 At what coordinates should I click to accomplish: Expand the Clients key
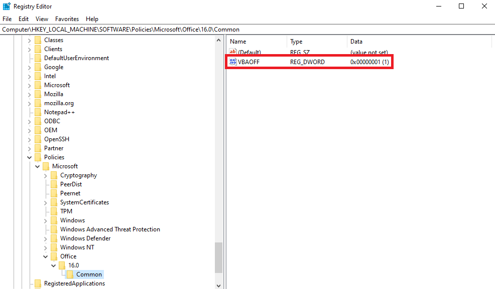point(29,50)
